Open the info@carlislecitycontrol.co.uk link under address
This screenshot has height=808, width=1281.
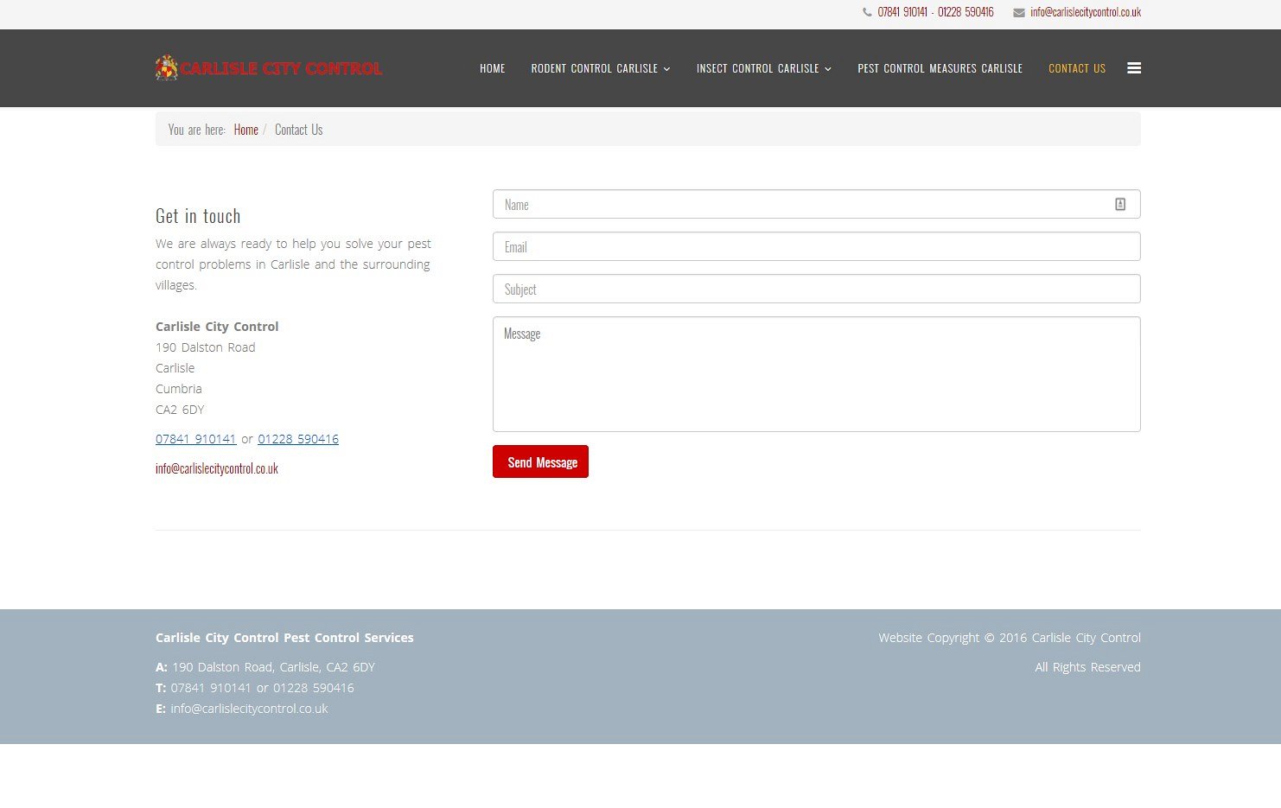pyautogui.click(x=217, y=468)
